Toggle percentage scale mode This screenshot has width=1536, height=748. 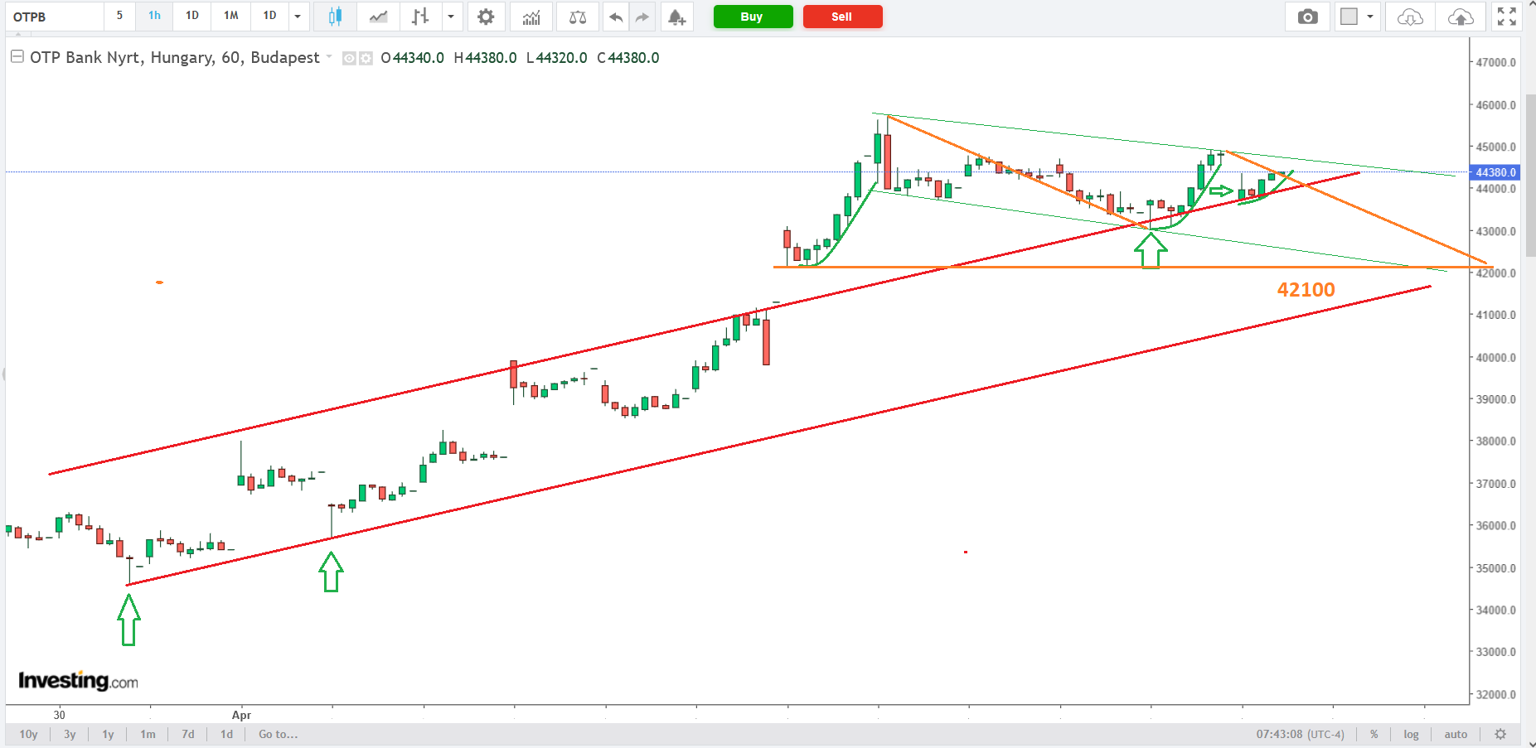(x=1374, y=734)
